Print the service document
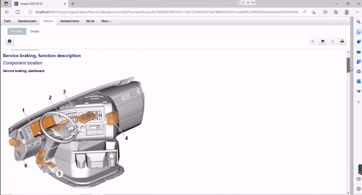The width and height of the screenshot is (362, 195). (x=342, y=41)
